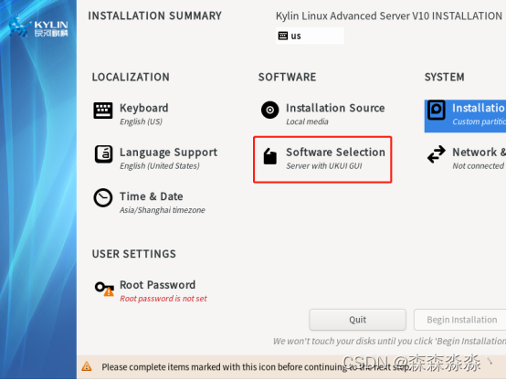Click 'English (US)' text under Keyboard
This screenshot has width=506, height=380.
pyautogui.click(x=141, y=121)
